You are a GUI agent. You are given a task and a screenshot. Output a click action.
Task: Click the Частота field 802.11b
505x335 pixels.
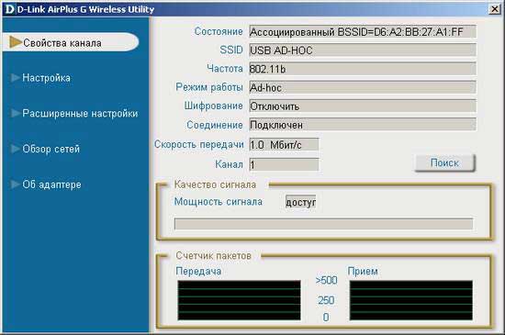363,69
